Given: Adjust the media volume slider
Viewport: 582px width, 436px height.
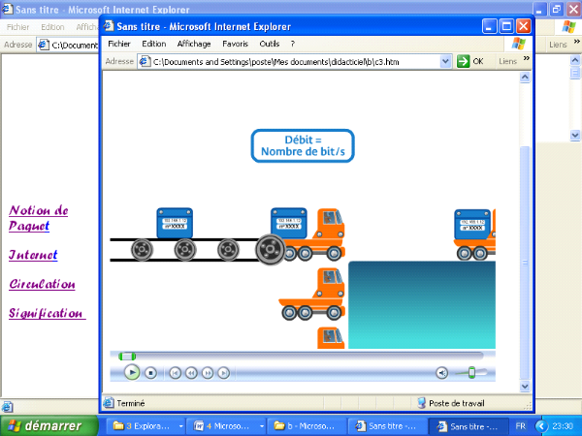Looking at the screenshot, I should [471, 372].
